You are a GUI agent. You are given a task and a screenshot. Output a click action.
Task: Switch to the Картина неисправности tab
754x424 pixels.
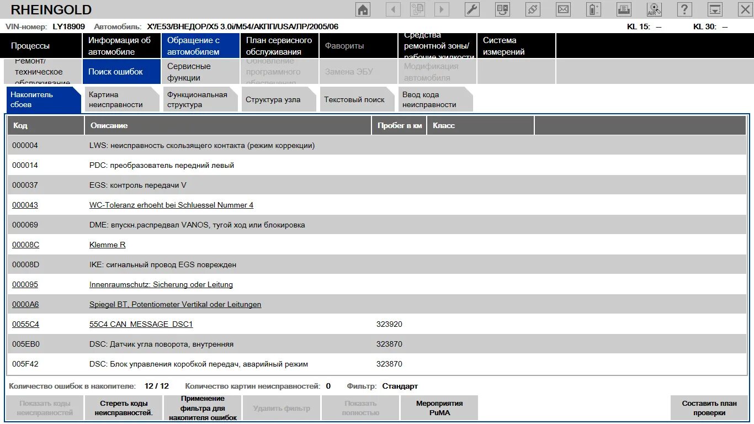point(123,99)
